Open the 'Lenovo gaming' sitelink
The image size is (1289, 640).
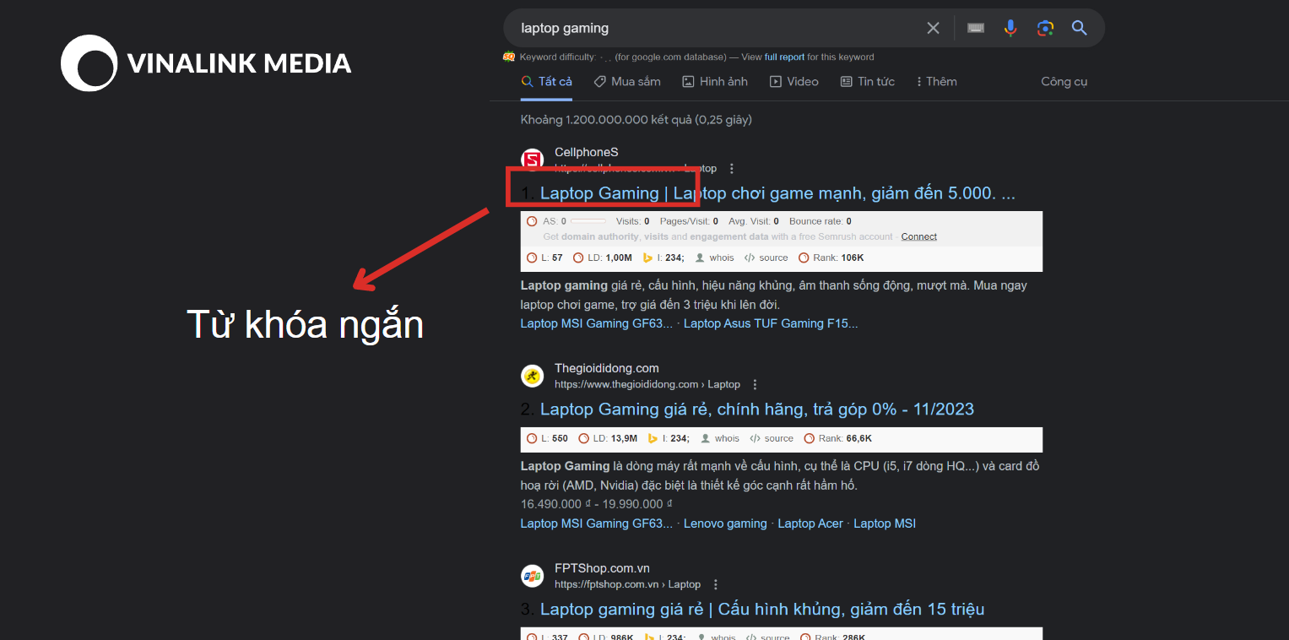tap(725, 523)
